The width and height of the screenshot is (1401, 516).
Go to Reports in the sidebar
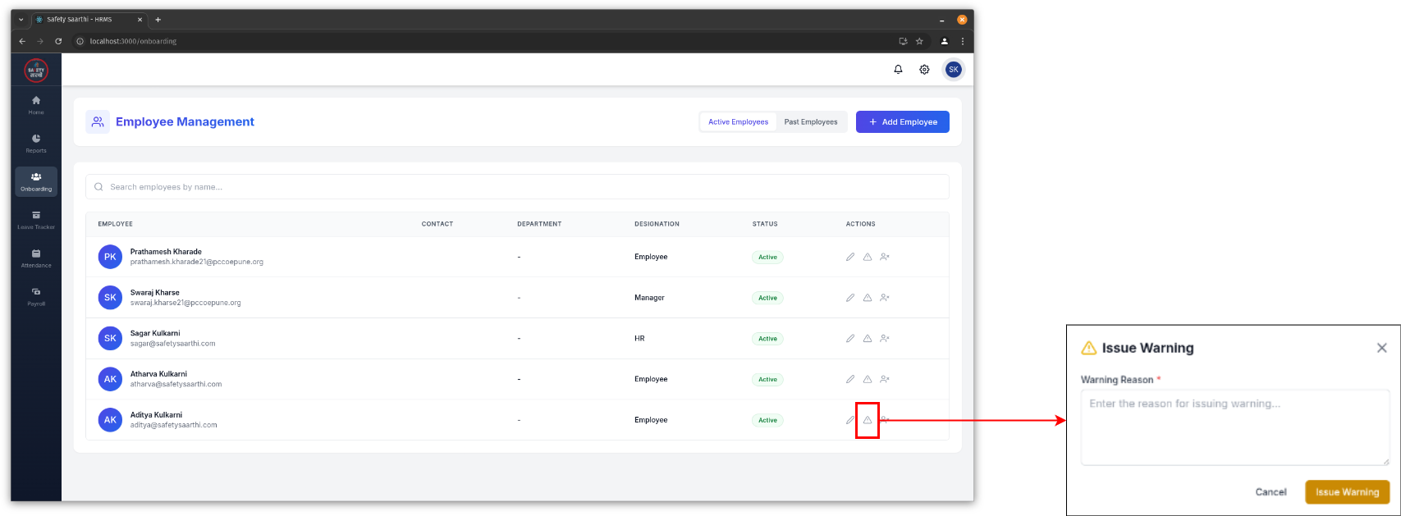36,143
